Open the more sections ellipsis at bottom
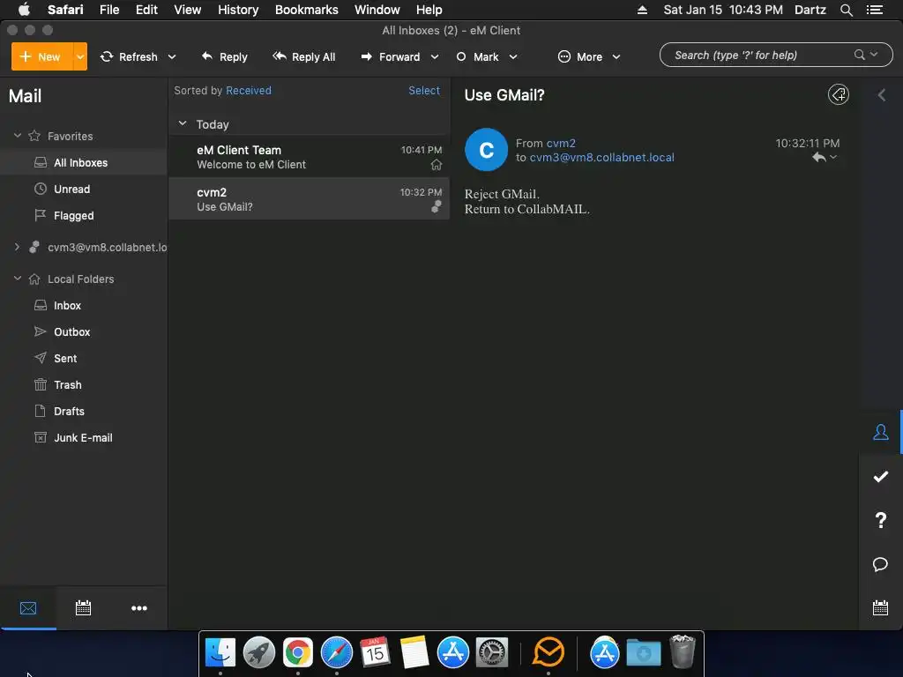903x677 pixels. point(138,608)
